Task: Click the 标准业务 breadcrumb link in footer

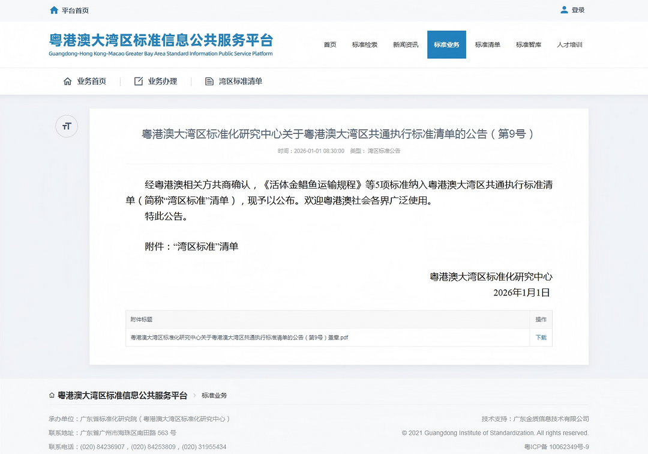Action: 214,395
